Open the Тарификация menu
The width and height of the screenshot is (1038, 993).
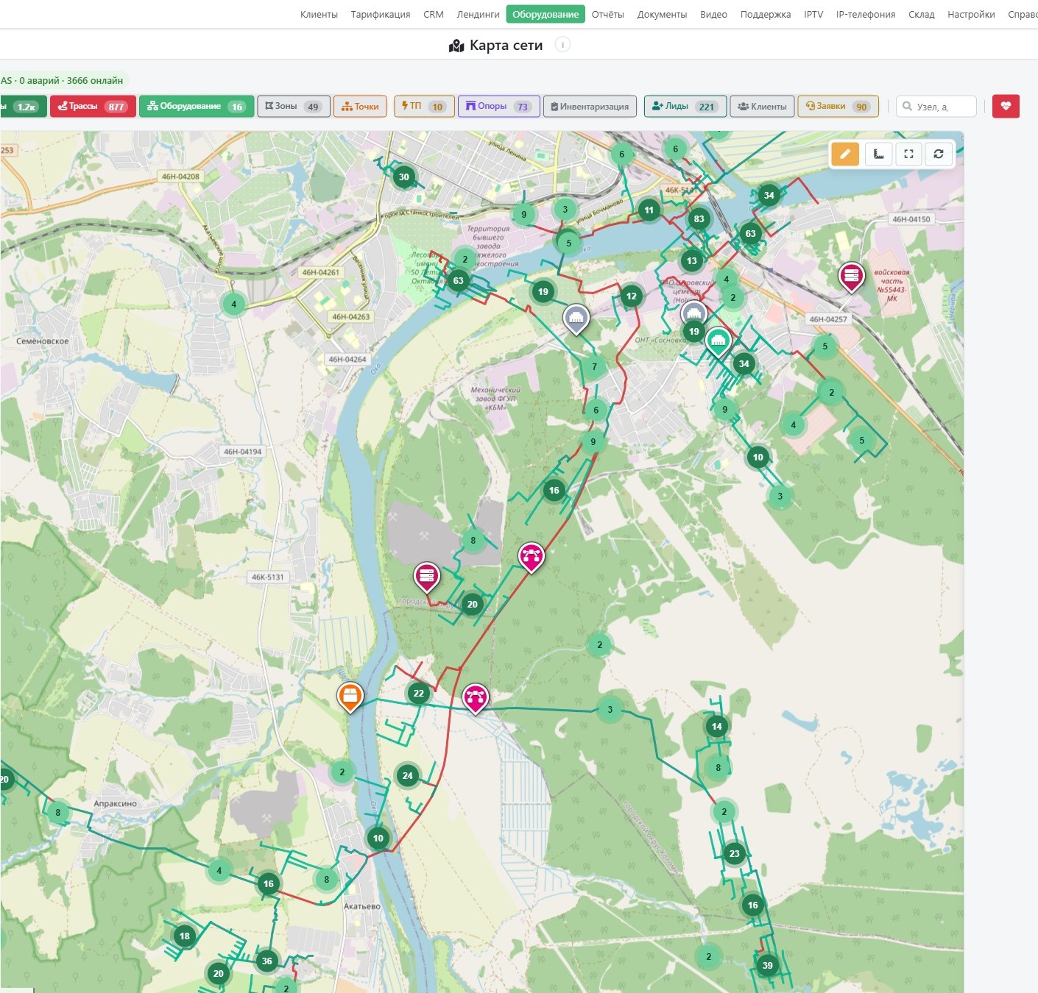[x=381, y=14]
